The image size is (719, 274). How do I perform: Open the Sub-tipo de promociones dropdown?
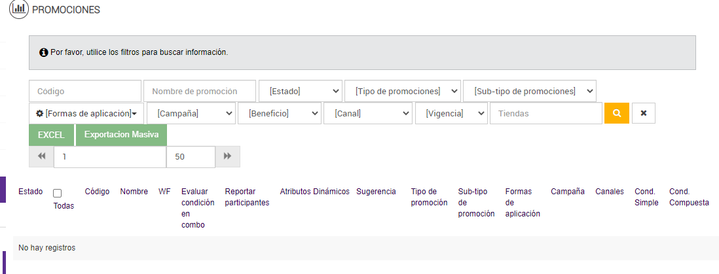tap(529, 91)
